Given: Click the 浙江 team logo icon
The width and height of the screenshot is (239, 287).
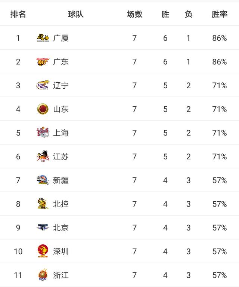Looking at the screenshot, I should (x=43, y=275).
